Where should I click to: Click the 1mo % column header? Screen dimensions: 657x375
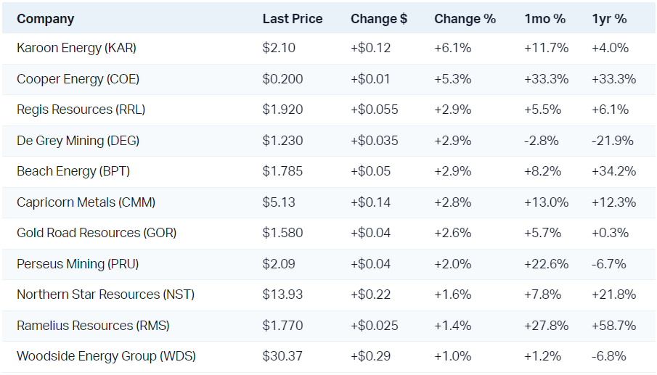tap(544, 19)
